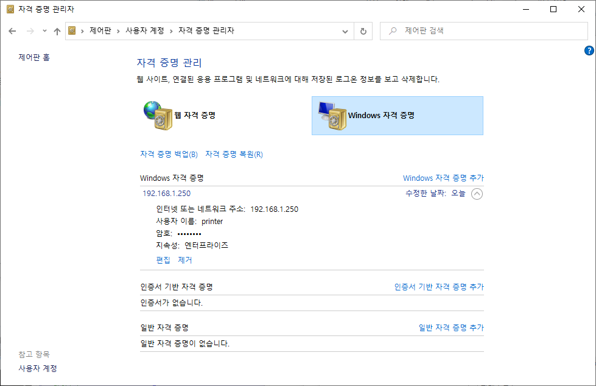Image resolution: width=596 pixels, height=386 pixels.
Task: Maximize the 자격 증명 관리자 window
Action: tap(553, 9)
